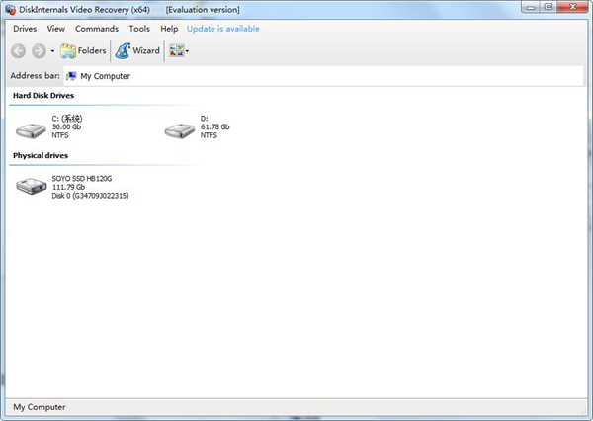Open the navigation history dropdown arrow
593x421 pixels.
52,51
